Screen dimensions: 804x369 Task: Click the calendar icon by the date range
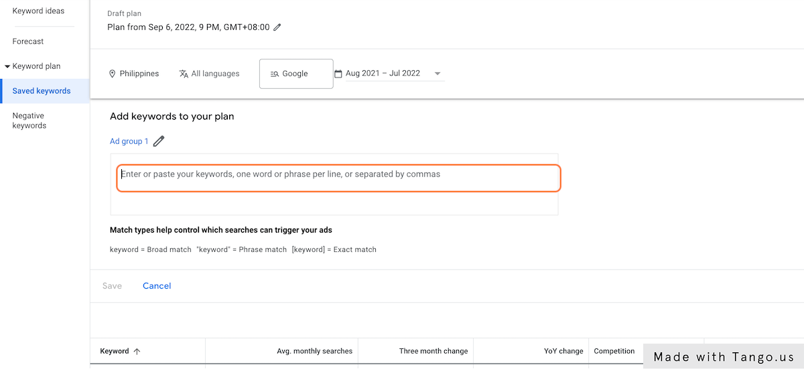tap(338, 74)
